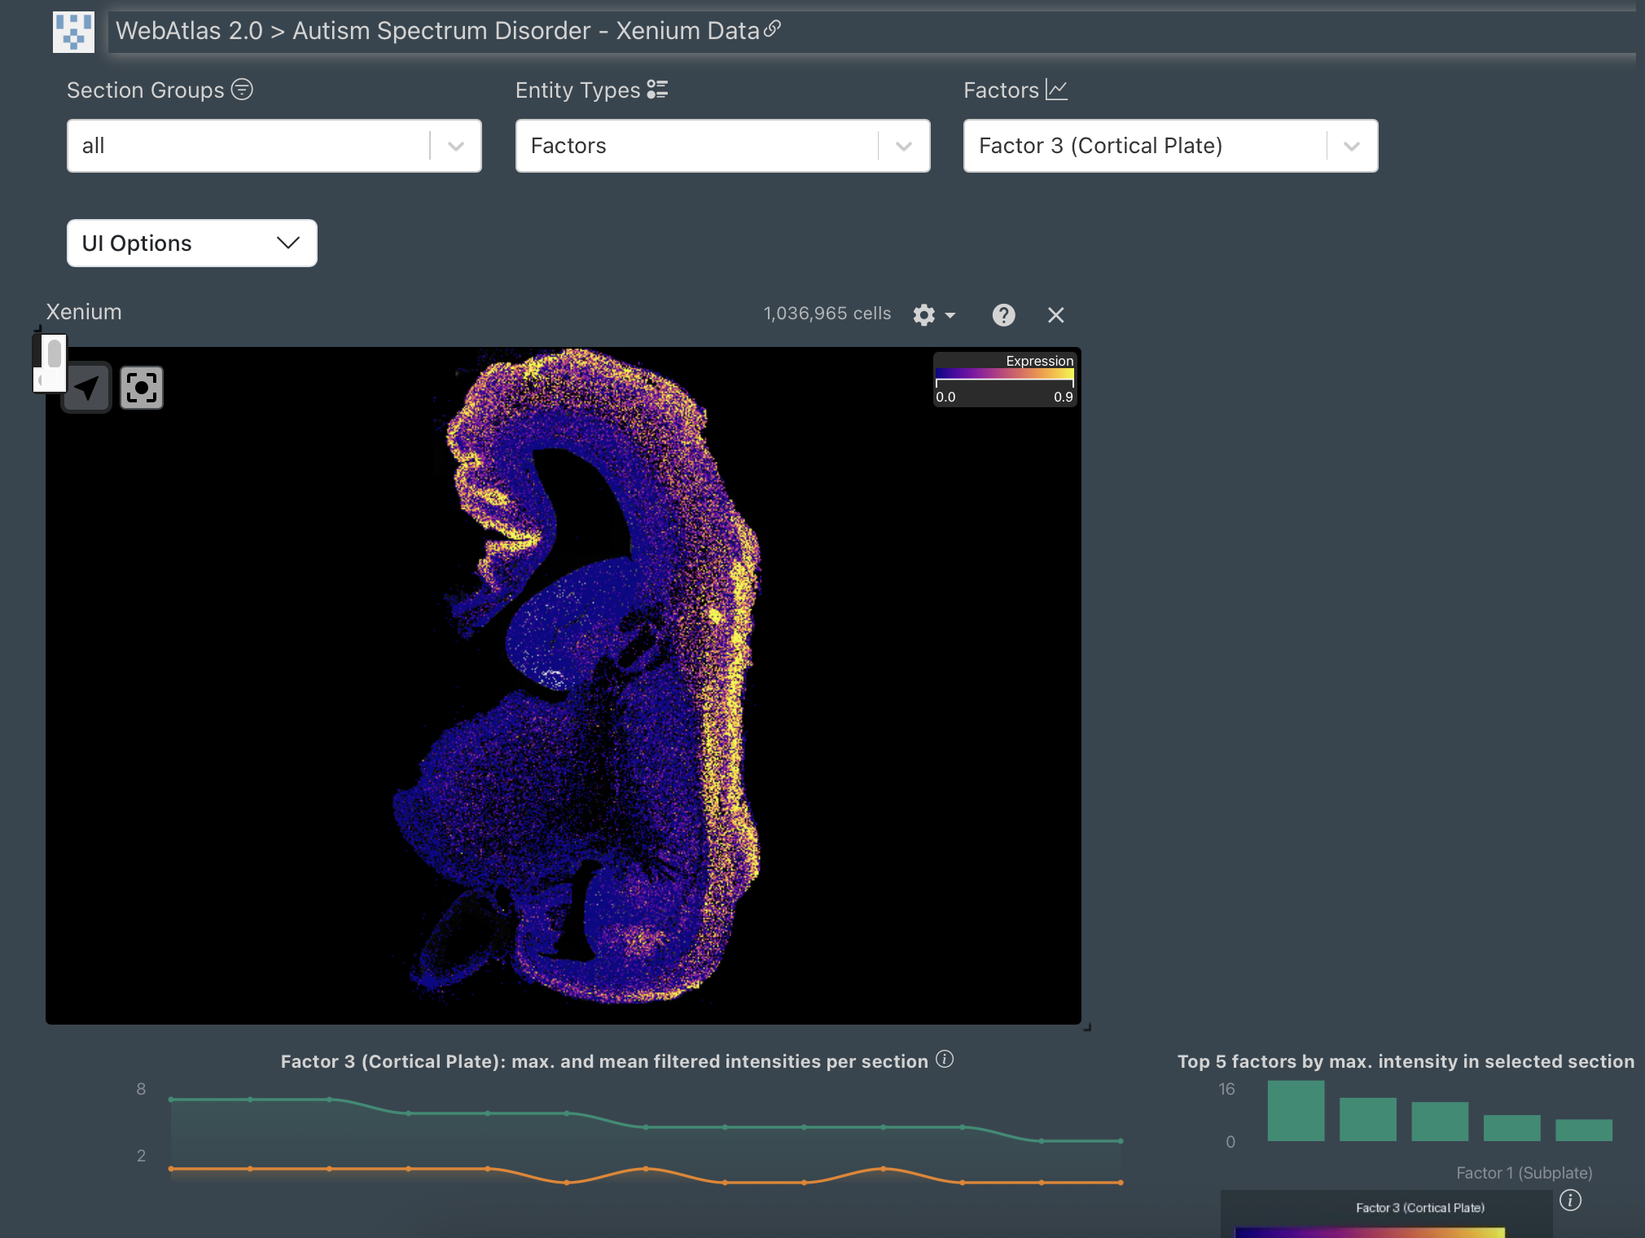Image resolution: width=1645 pixels, height=1238 pixels.
Task: Click the recenter view target icon
Action: pos(142,388)
